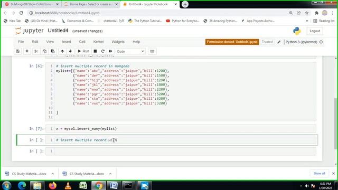Interrupt the kernel stop icon
The image size is (338, 190).
pos(95,51)
